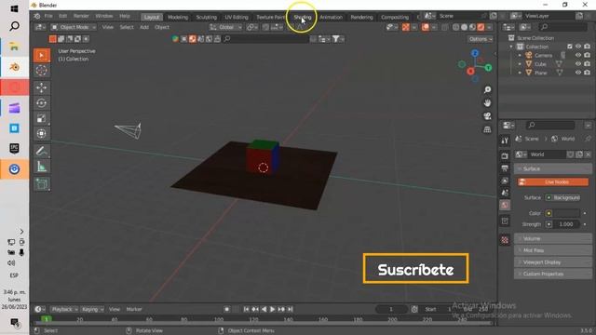
Task: Switch to the Sculpting workspace tab
Action: [207, 17]
